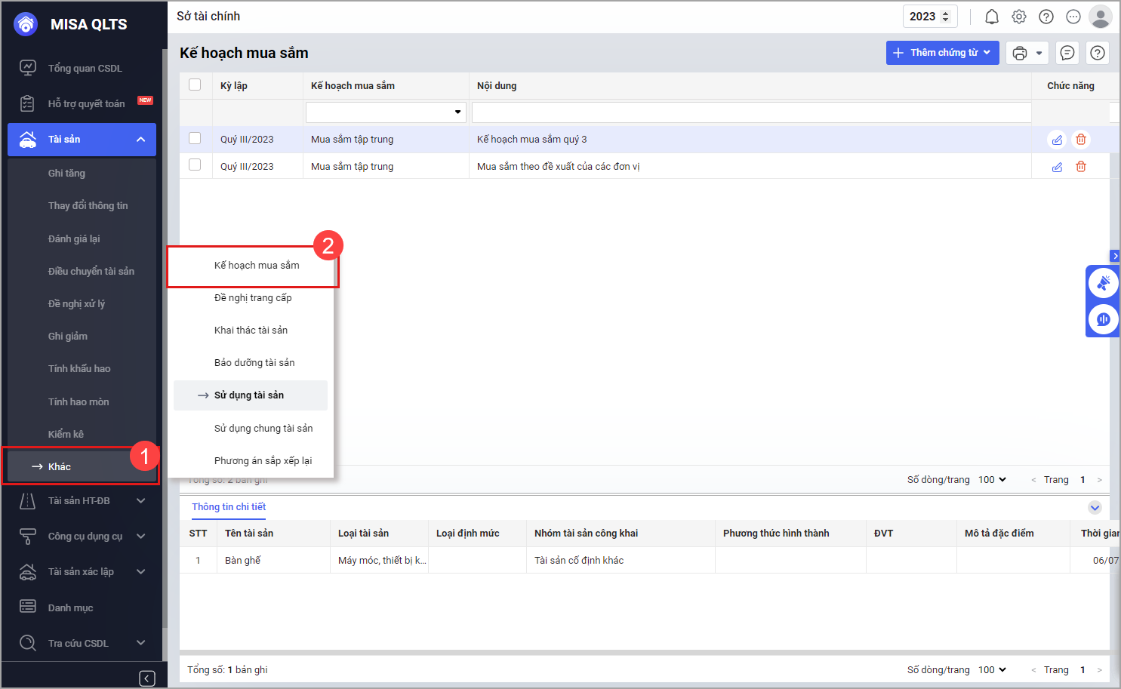Select 'Đề nghị trang cấp' from the submenu
This screenshot has height=689, width=1121.
(252, 298)
